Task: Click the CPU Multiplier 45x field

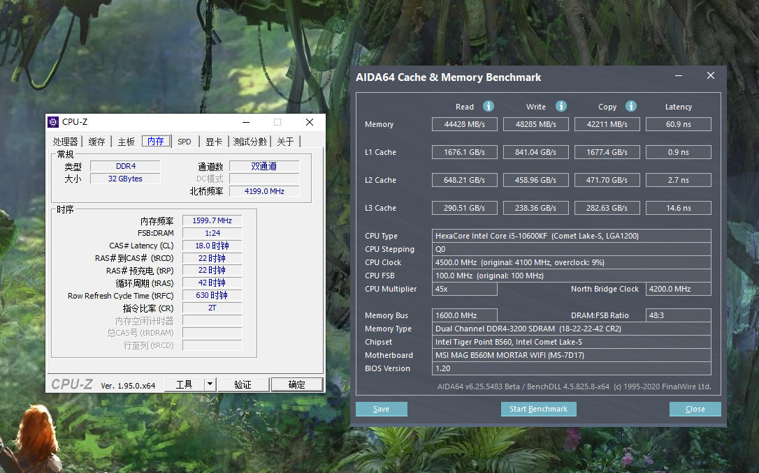Action: coord(465,289)
